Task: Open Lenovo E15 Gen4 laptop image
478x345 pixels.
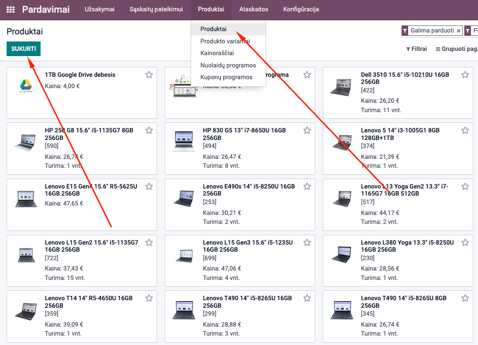Action: pyautogui.click(x=26, y=198)
